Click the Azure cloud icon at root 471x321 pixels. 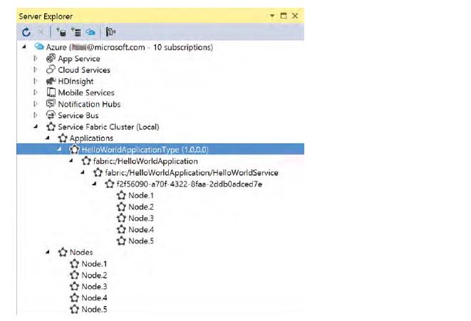click(x=39, y=46)
